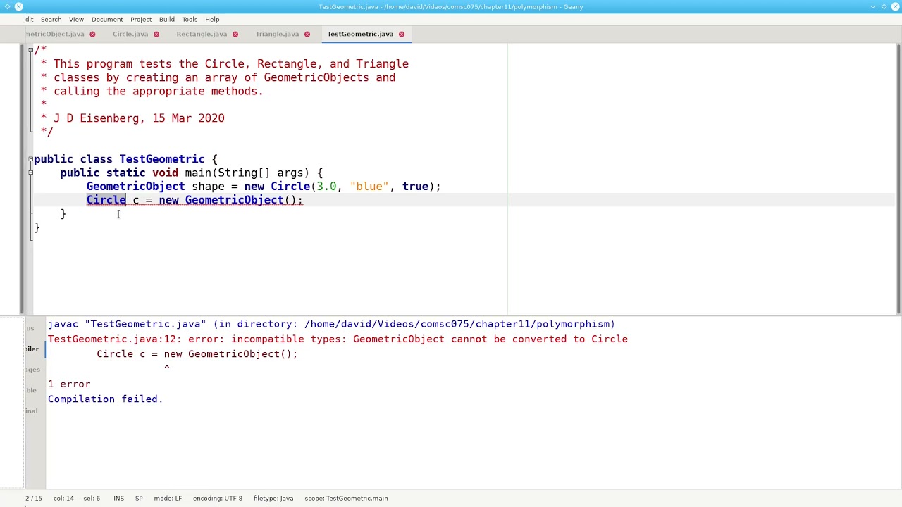This screenshot has width=902, height=507.
Task: Close the Circle.java tab
Action: (156, 34)
